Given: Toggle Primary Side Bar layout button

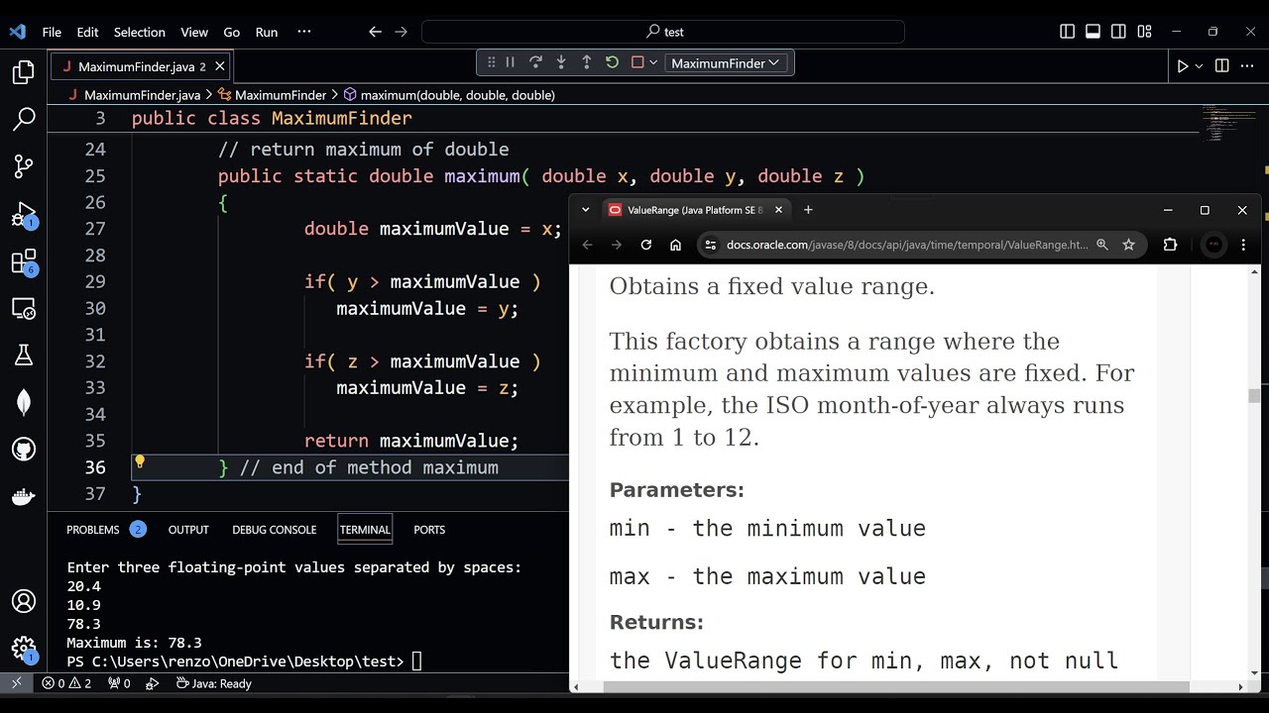Looking at the screenshot, I should (1067, 32).
